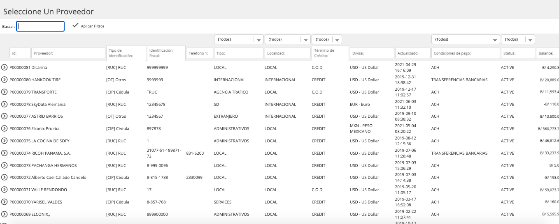
Task: Open row arrow icon for P00000079 TRANSPORTE
Action: click(5, 92)
